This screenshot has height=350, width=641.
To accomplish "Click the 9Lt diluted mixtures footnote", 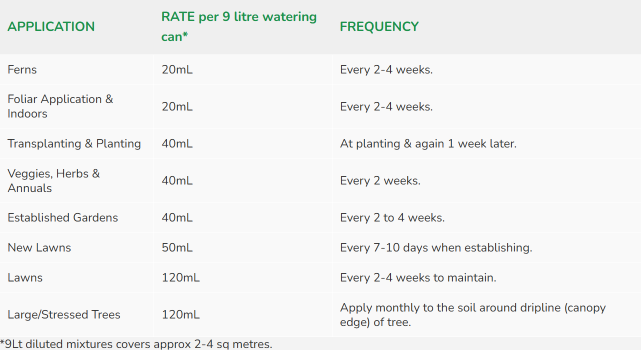I will pos(136,344).
